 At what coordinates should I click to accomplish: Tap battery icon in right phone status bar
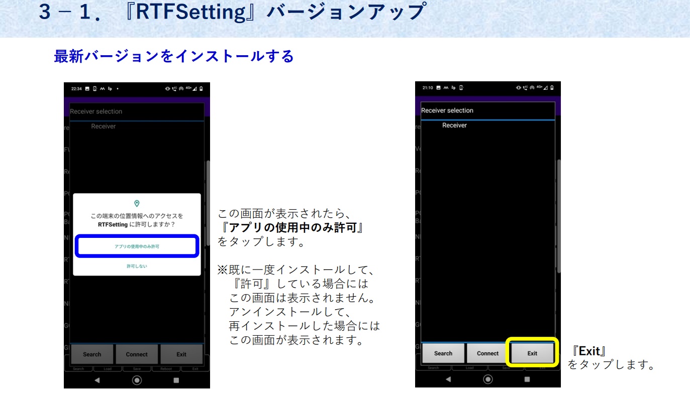[553, 88]
